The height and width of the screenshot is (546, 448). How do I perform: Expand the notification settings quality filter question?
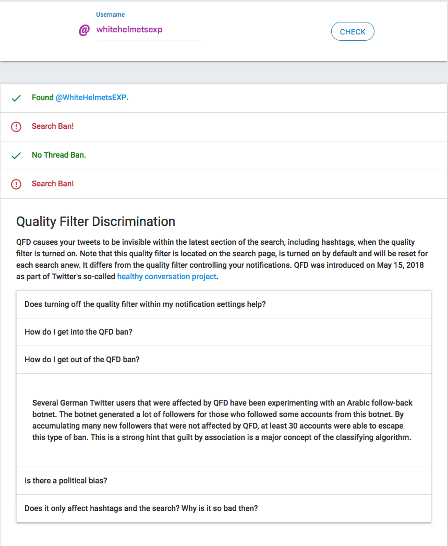[224, 304]
